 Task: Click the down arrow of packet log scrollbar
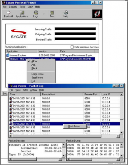[x=121, y=133]
